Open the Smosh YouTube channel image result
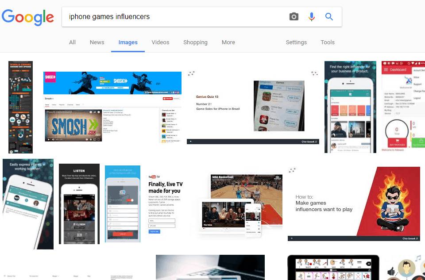The height and width of the screenshot is (280, 425). (x=112, y=107)
